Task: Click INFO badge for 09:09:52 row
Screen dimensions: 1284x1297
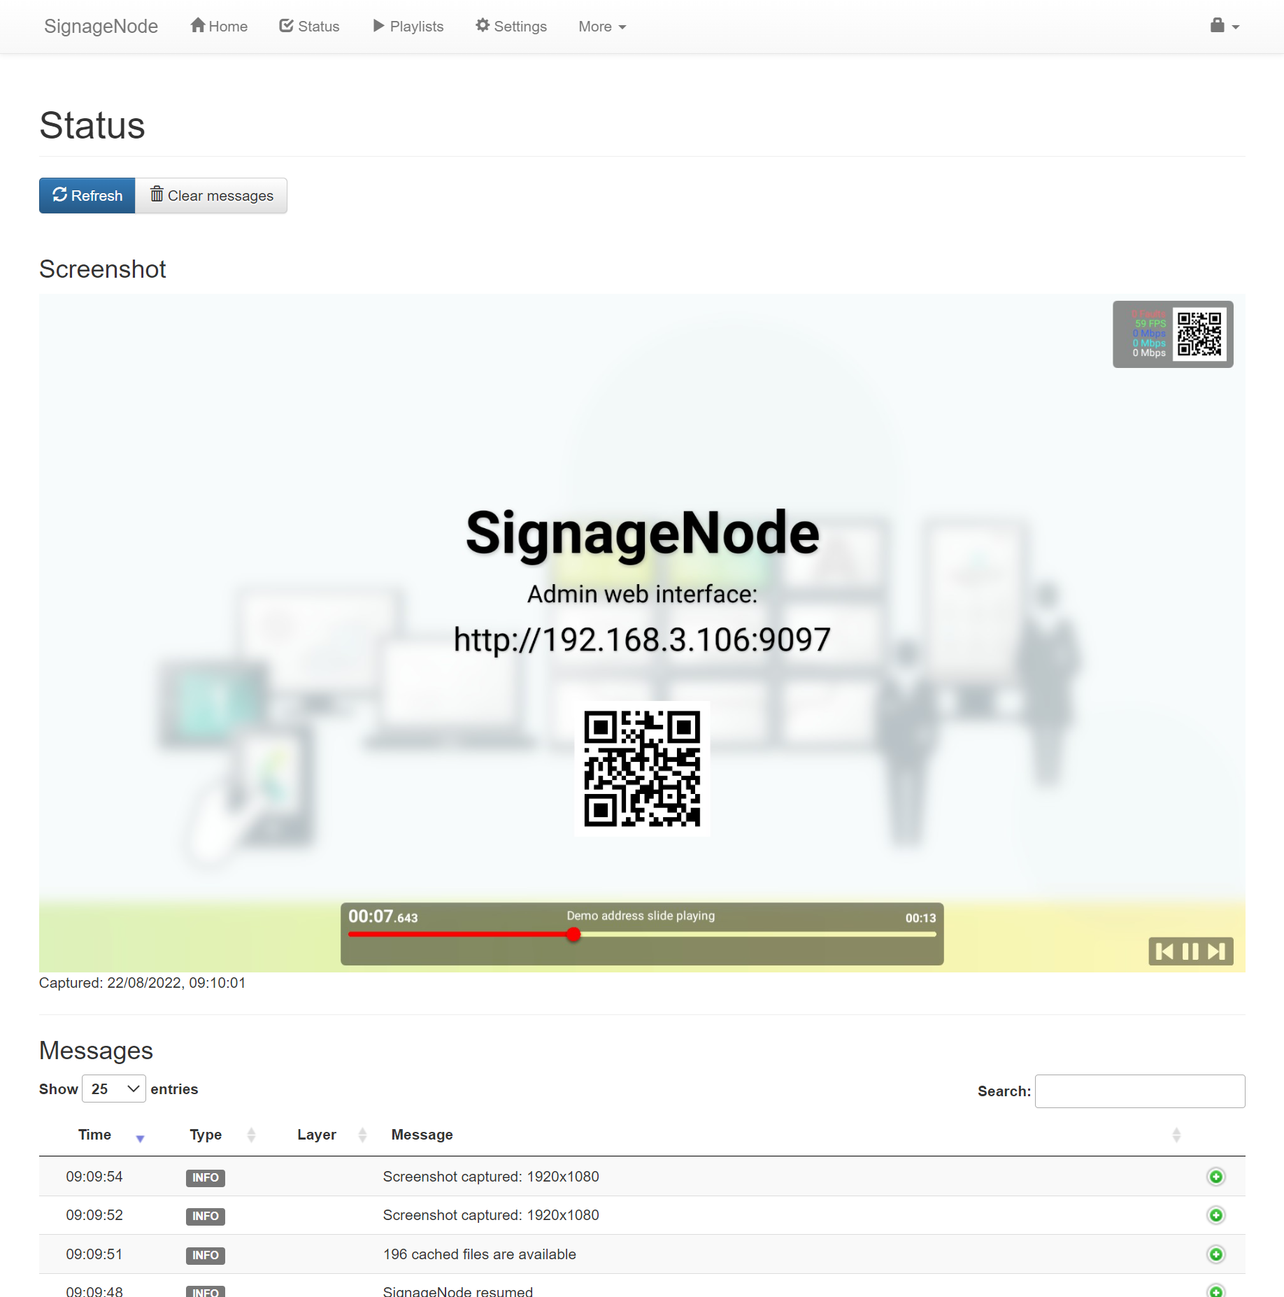Action: (x=206, y=1216)
